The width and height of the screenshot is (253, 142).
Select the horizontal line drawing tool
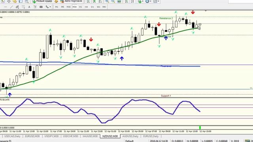6,7
